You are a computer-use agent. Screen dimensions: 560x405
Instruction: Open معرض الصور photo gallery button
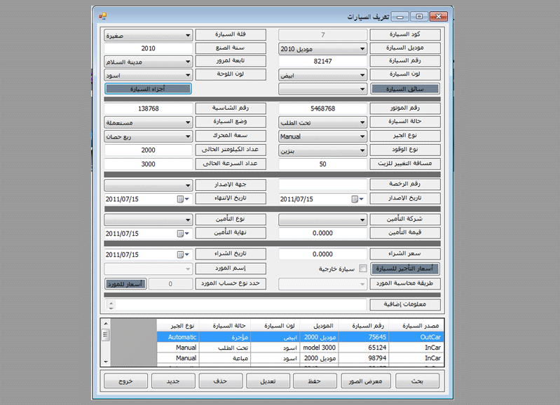click(x=365, y=381)
